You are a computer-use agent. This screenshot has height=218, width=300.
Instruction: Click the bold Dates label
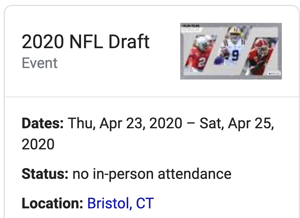pyautogui.click(x=43, y=123)
